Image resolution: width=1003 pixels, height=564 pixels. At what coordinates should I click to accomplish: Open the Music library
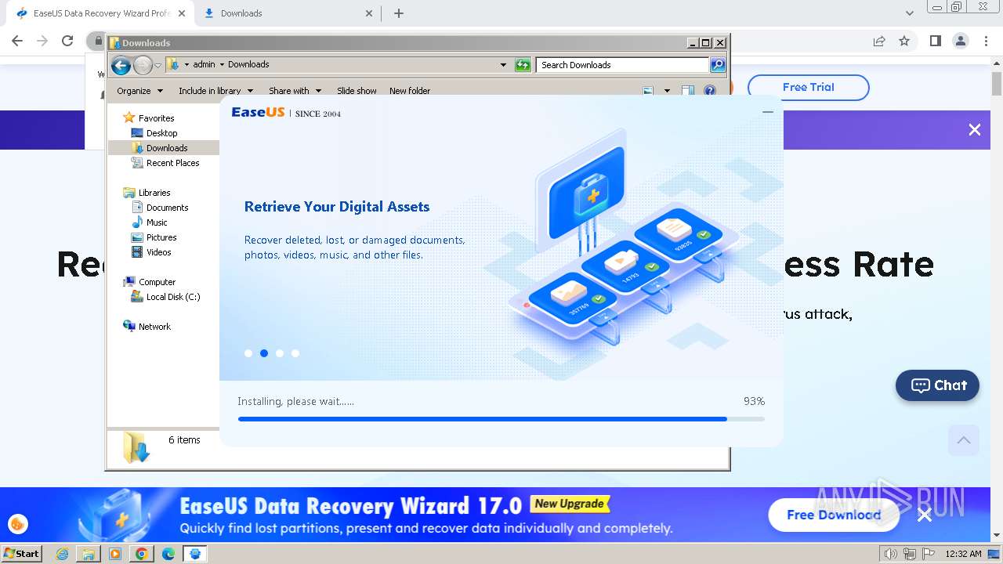[157, 222]
